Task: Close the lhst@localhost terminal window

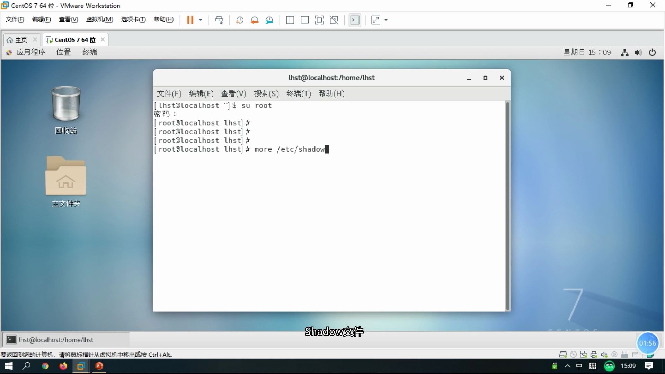Action: click(502, 78)
